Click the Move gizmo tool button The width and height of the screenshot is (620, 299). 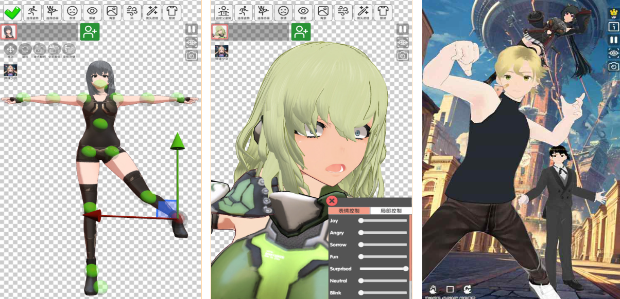(x=10, y=50)
